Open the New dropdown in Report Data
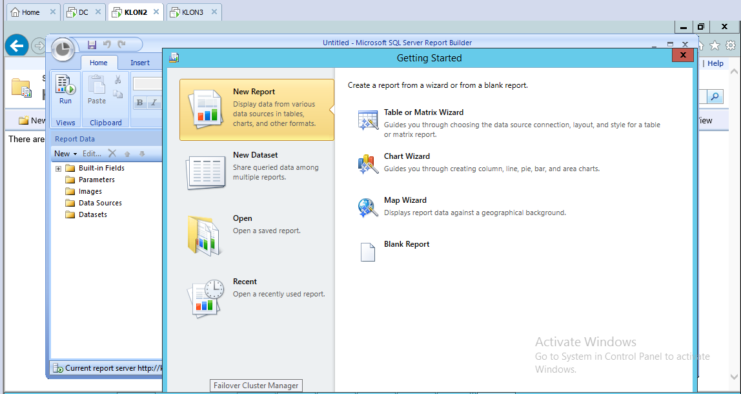Screen dimensions: 741x394 [65, 154]
